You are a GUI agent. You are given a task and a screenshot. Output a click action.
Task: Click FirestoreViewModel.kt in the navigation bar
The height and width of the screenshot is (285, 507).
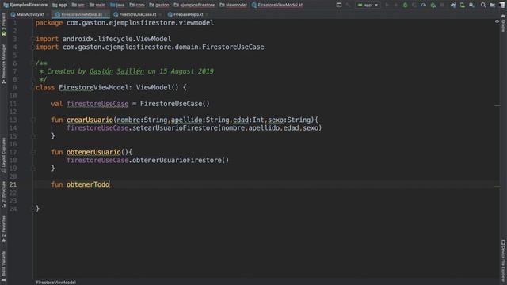click(277, 5)
